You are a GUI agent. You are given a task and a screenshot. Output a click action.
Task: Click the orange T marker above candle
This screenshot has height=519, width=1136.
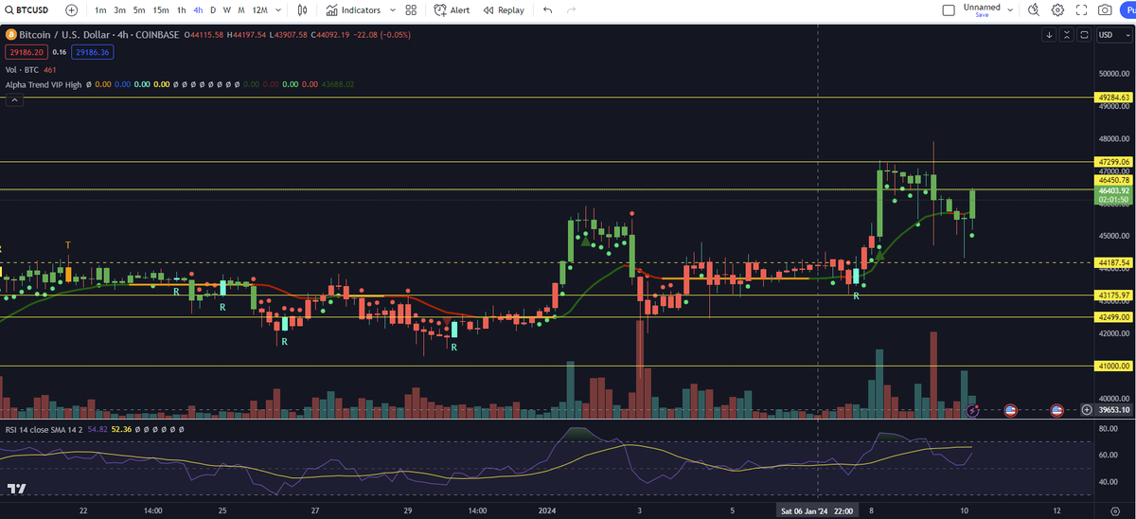[x=68, y=245]
